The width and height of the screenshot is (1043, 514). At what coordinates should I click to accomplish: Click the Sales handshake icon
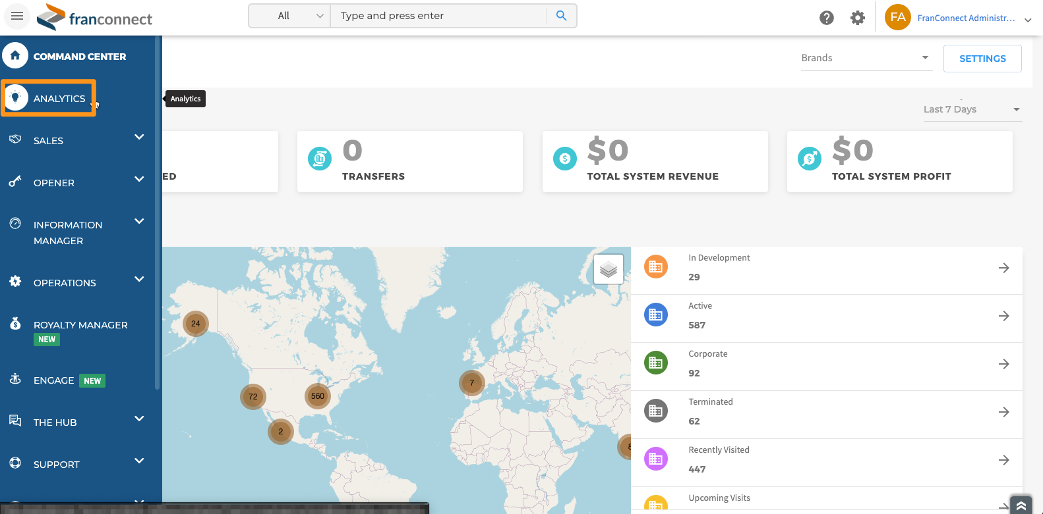click(x=15, y=140)
